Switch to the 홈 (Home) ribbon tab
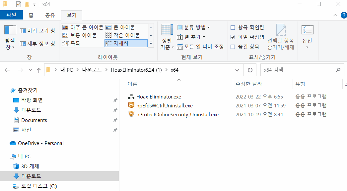 tap(31, 15)
